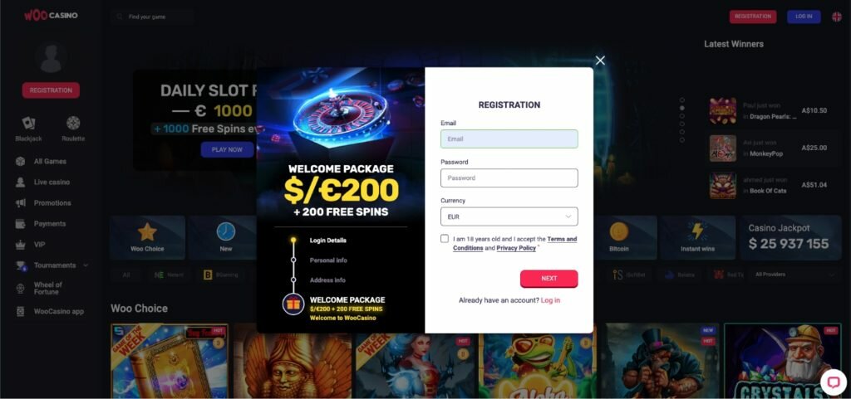851x399 pixels.
Task: Open Roulette from the sidebar icon
Action: click(x=73, y=129)
